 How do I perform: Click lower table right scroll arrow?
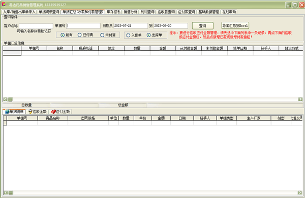click(300, 193)
